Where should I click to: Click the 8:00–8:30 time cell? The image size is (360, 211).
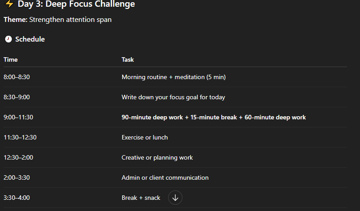pyautogui.click(x=17, y=77)
